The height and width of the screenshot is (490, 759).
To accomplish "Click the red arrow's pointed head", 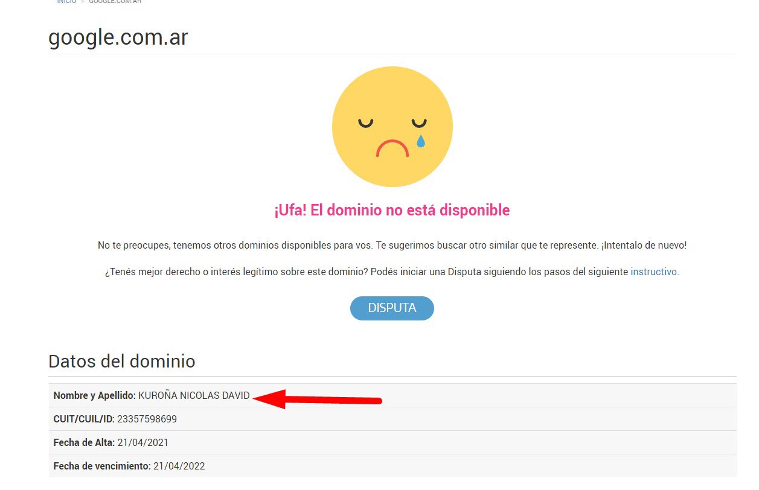I will point(269,398).
